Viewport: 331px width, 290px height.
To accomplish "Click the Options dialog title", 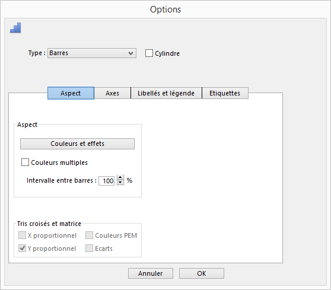I will (165, 9).
